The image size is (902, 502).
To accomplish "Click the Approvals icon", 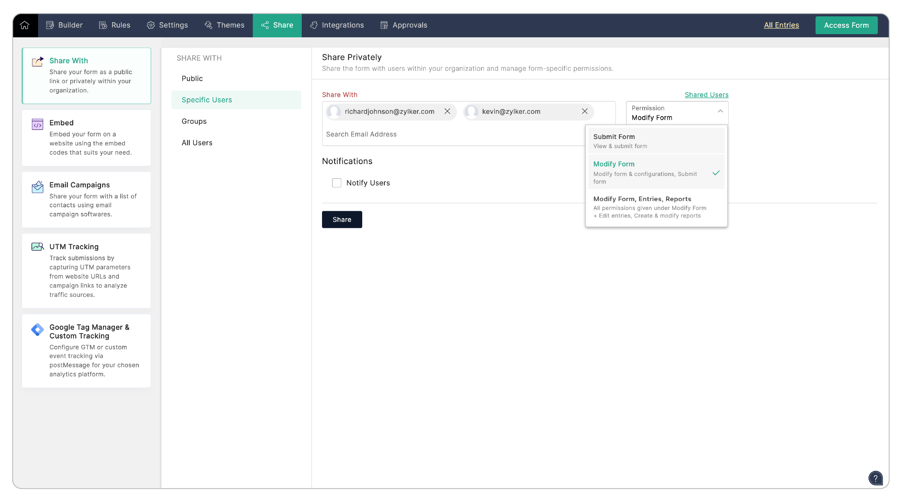I will coord(384,25).
